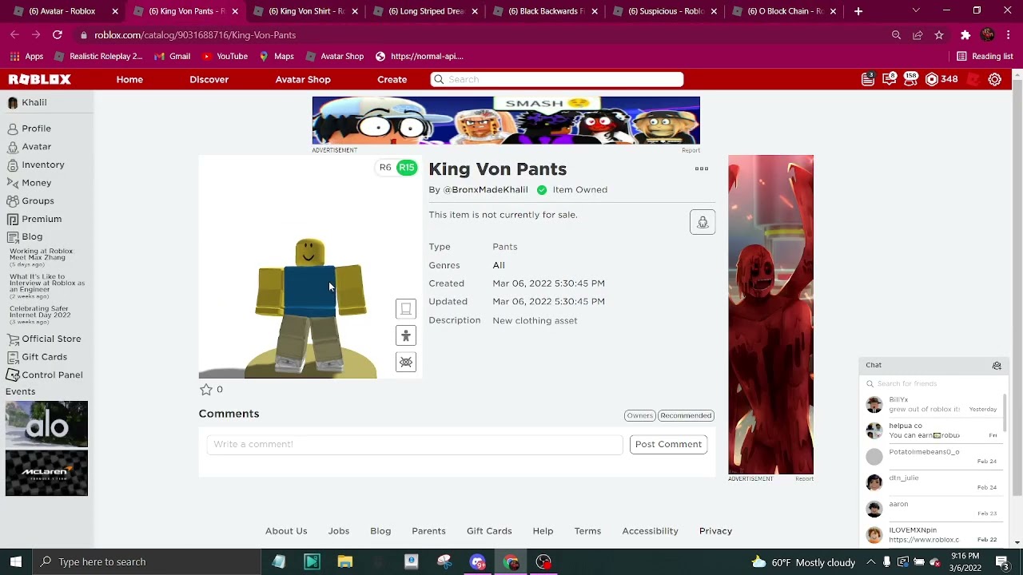Switch to Suspicious - Roblox tab
The height and width of the screenshot is (575, 1023).
tap(665, 11)
